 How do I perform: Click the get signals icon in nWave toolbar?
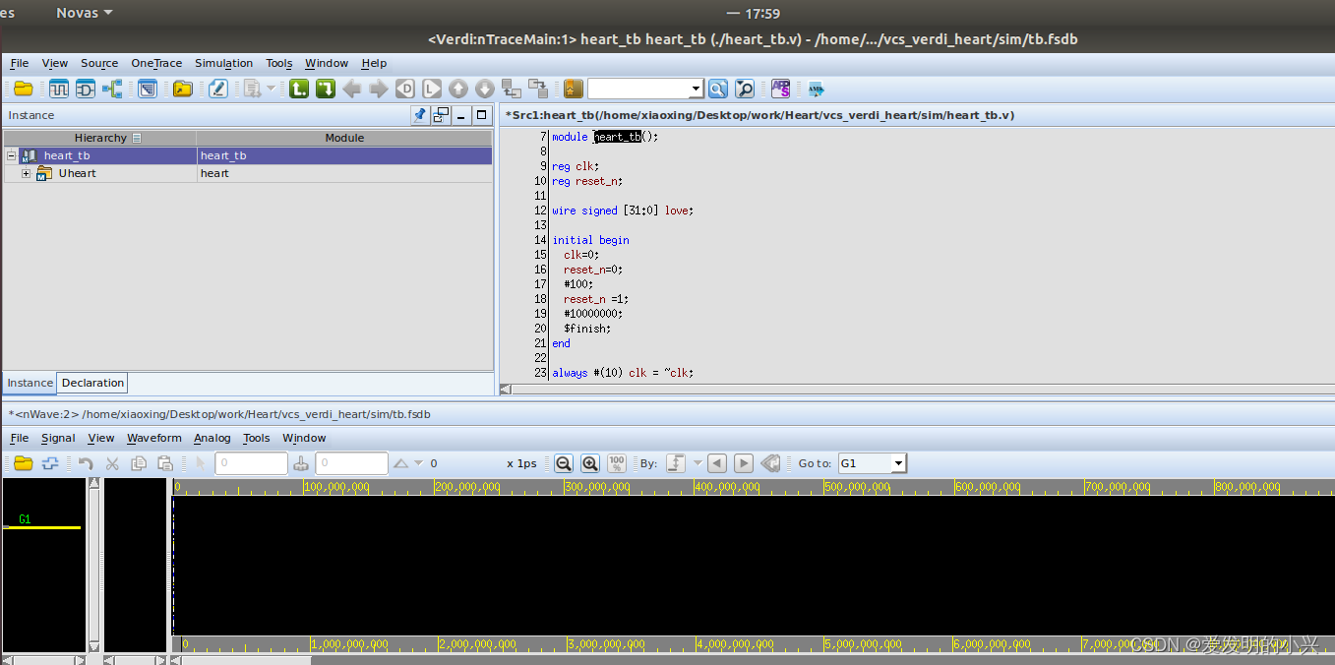point(50,463)
